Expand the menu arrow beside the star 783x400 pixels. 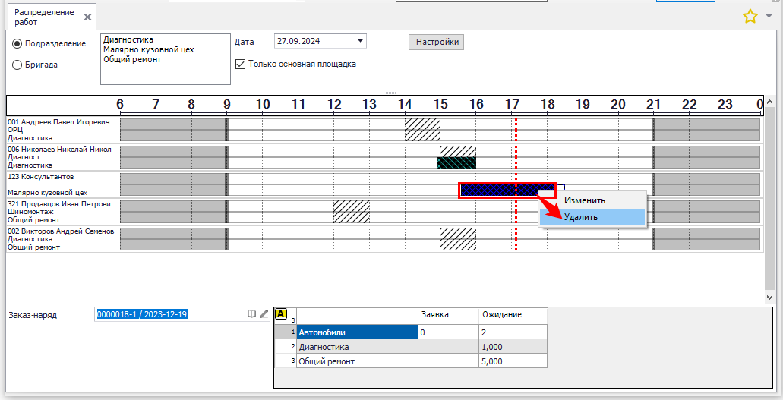769,15
